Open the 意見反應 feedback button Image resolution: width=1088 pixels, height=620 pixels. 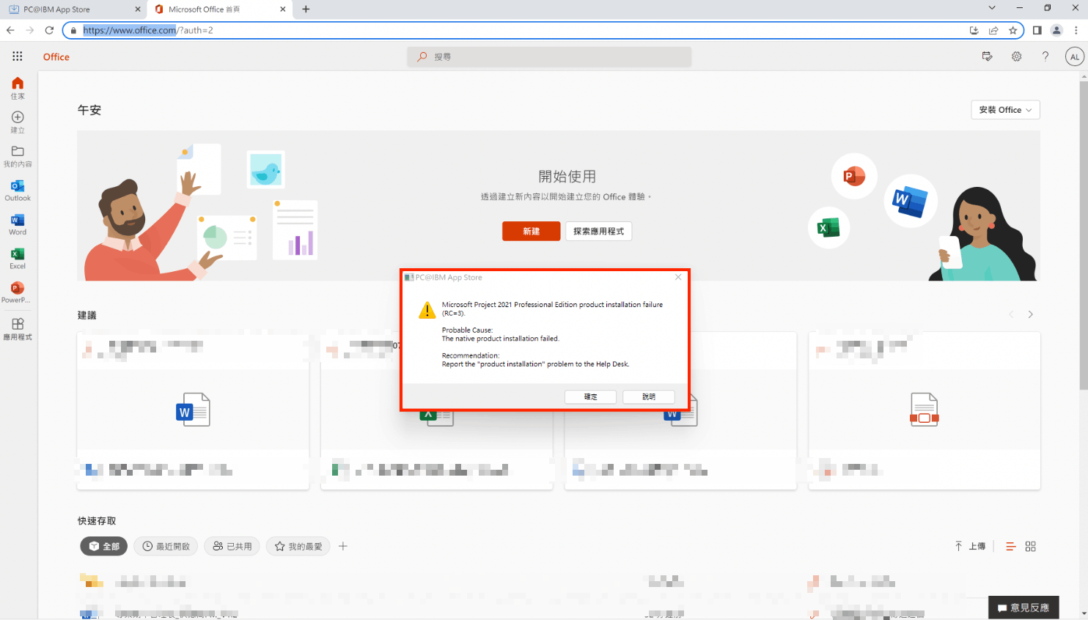coord(1023,608)
